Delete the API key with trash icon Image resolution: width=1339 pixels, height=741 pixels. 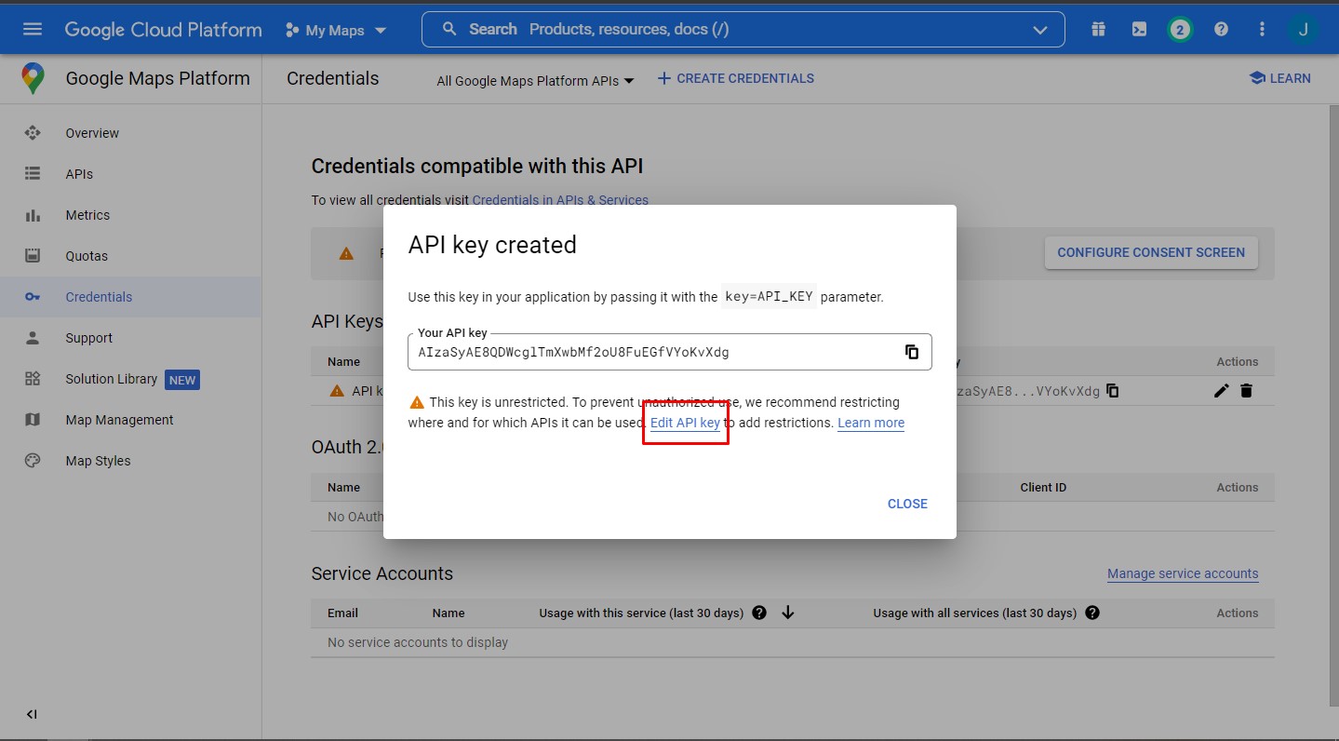tap(1247, 391)
